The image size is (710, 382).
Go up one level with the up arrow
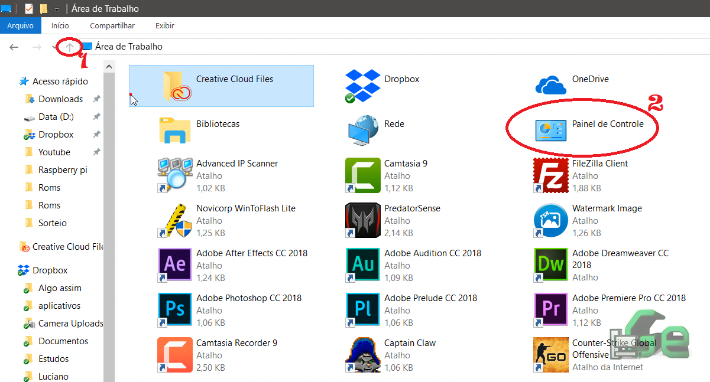coord(70,47)
